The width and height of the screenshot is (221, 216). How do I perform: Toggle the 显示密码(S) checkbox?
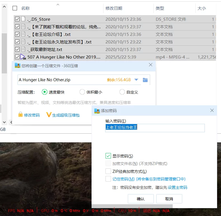108,156
